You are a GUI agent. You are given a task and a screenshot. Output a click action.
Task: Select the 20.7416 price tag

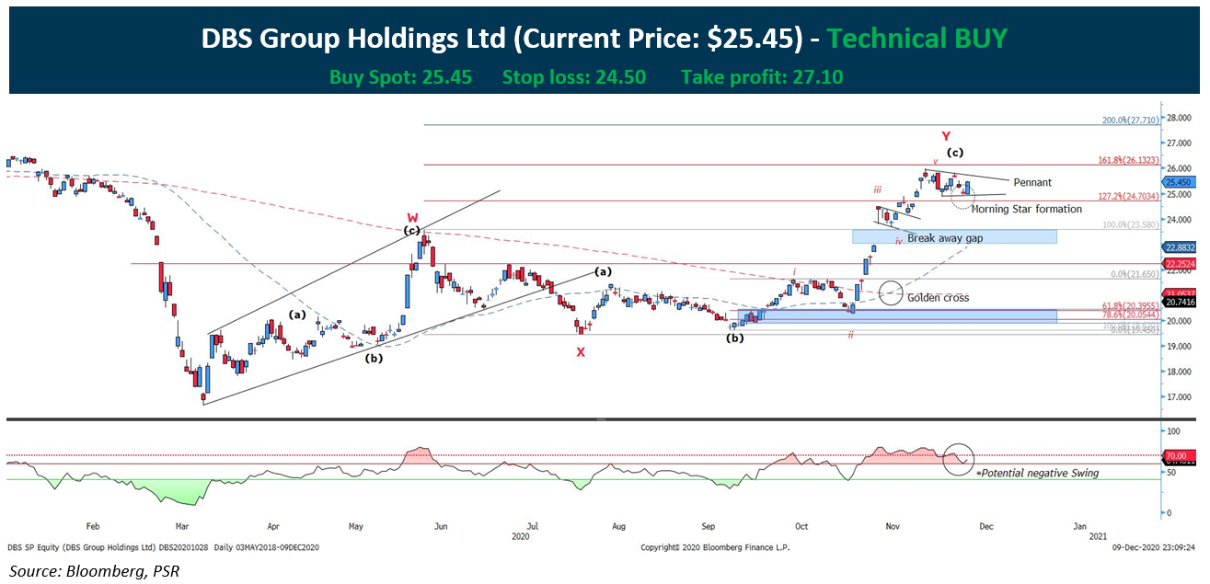coord(1181,302)
